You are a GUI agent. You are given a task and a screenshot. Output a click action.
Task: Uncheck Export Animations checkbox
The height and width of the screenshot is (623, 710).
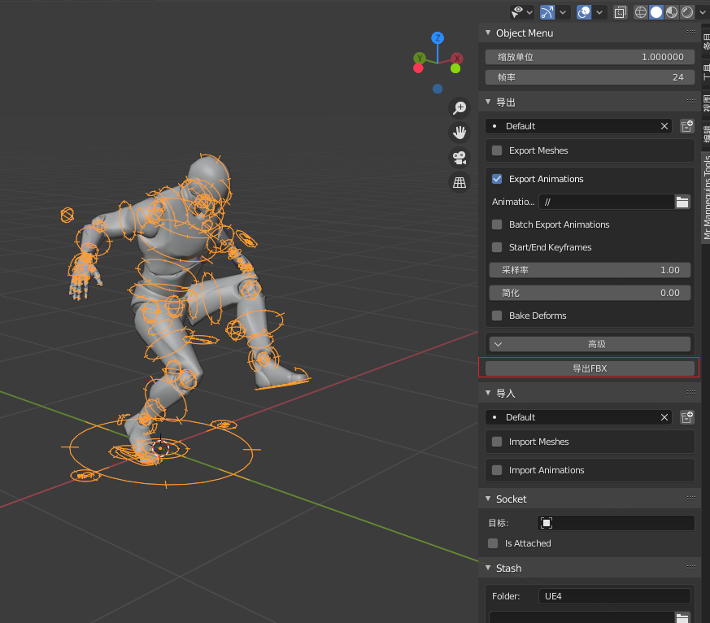click(x=497, y=179)
